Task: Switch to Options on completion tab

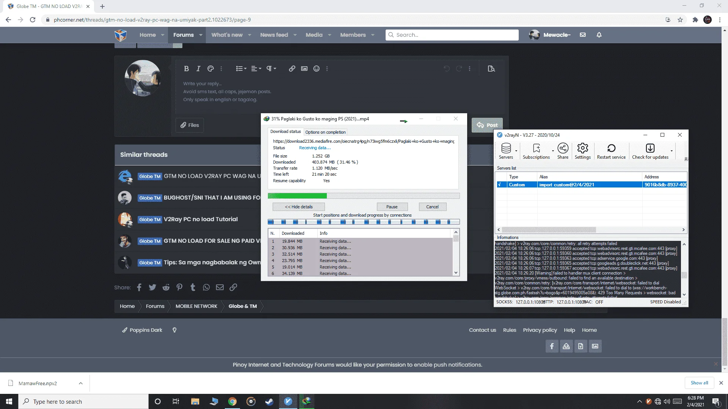Action: 325,132
